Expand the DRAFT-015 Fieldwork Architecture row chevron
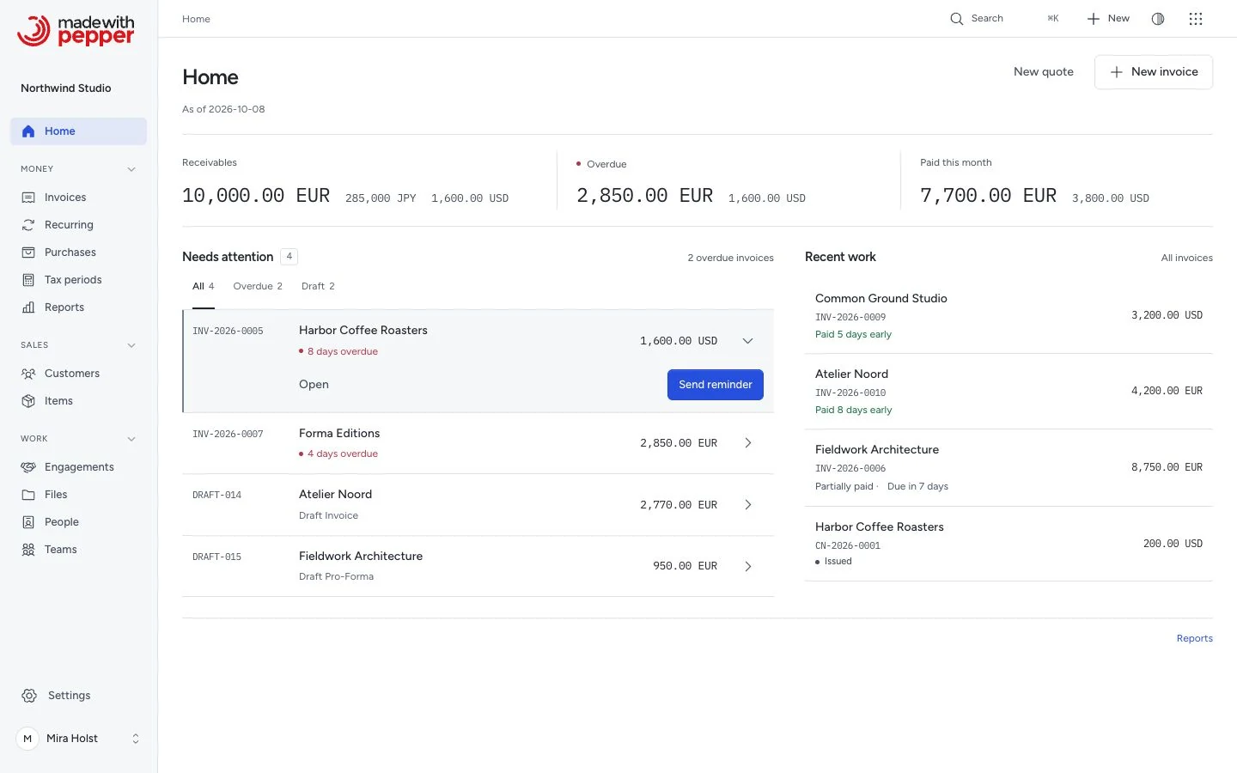Image resolution: width=1237 pixels, height=773 pixels. (747, 566)
